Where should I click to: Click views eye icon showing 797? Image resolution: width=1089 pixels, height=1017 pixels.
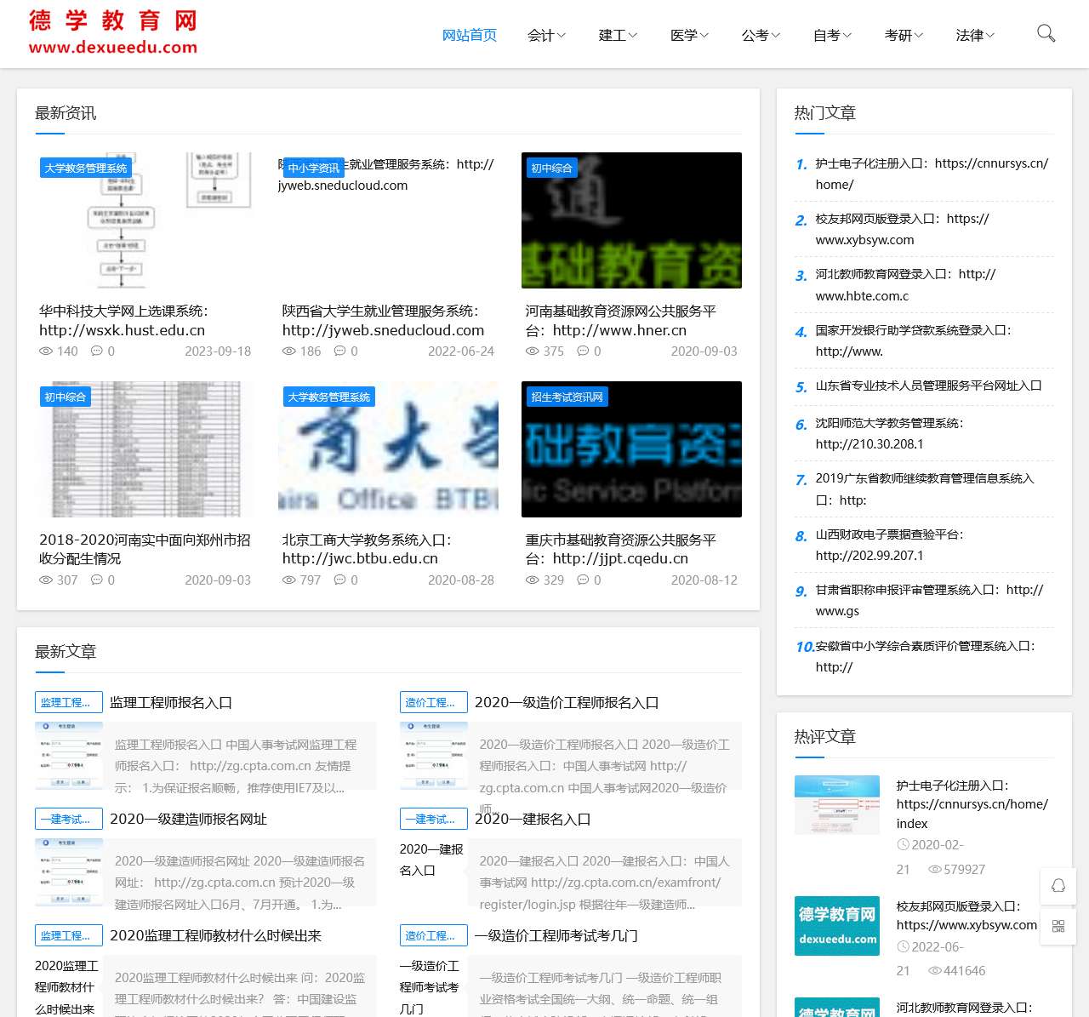pyautogui.click(x=289, y=580)
